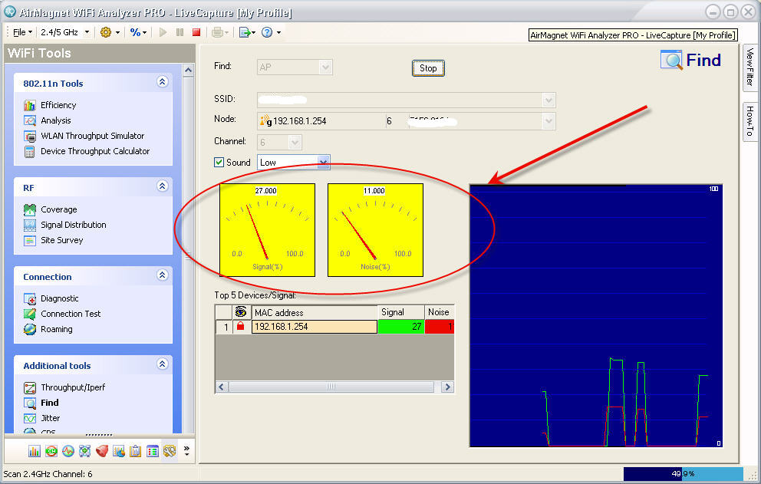Open the charts and pie view icon
Image resolution: width=761 pixels, height=484 pixels.
119,452
